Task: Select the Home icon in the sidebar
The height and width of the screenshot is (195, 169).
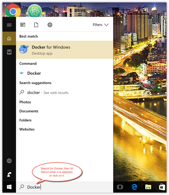Action: (9, 38)
